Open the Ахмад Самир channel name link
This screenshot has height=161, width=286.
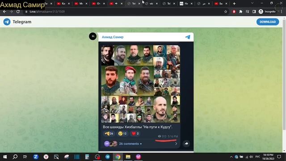click(113, 37)
